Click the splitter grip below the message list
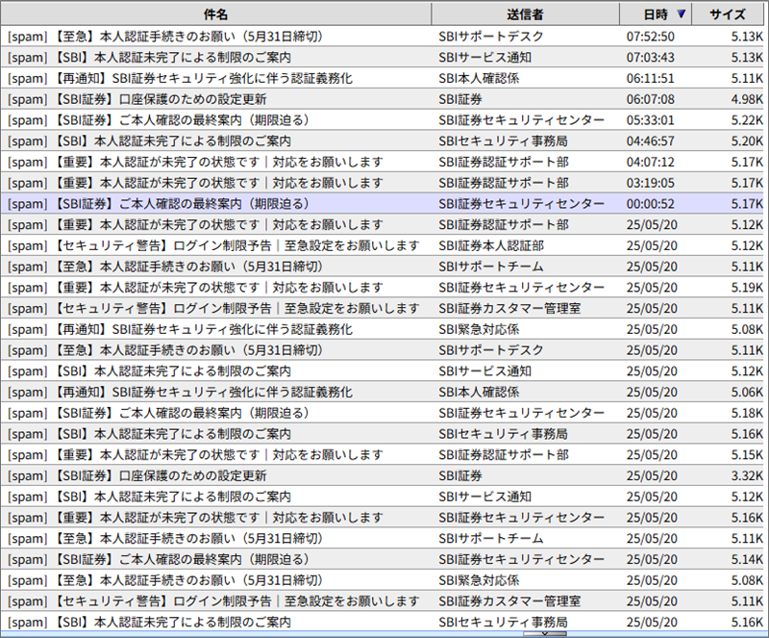 tap(544, 634)
